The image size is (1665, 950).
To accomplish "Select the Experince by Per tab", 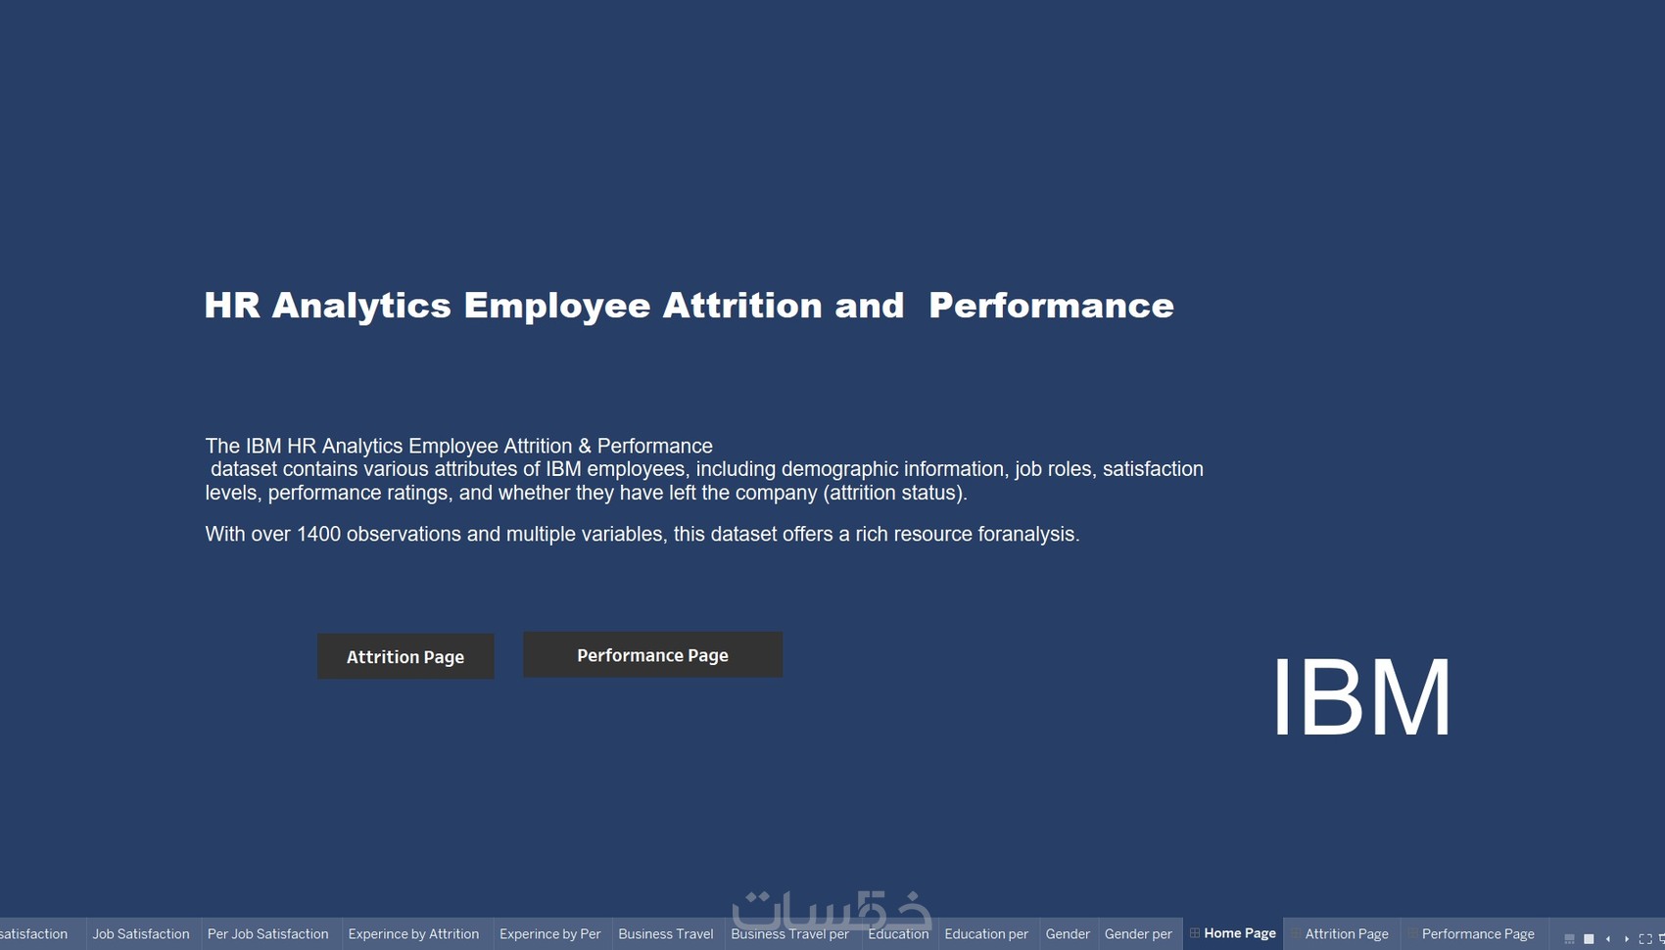I will click(x=550, y=934).
